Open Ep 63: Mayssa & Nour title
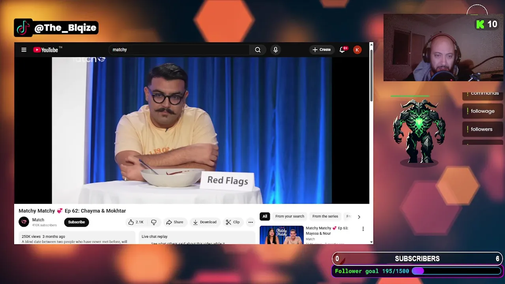This screenshot has height=284, width=505. pyautogui.click(x=327, y=231)
